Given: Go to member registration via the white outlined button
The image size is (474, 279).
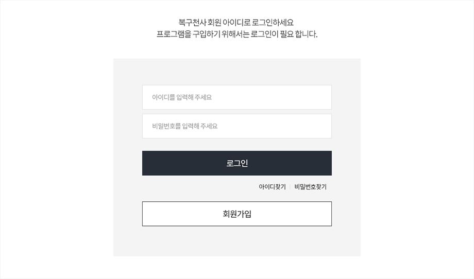Looking at the screenshot, I should [236, 214].
